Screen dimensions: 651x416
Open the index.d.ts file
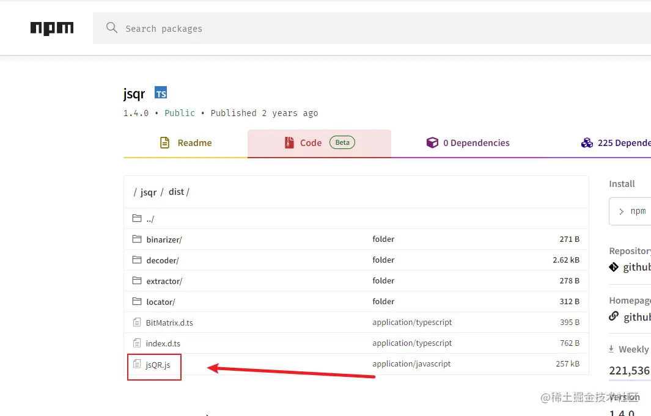(x=163, y=343)
